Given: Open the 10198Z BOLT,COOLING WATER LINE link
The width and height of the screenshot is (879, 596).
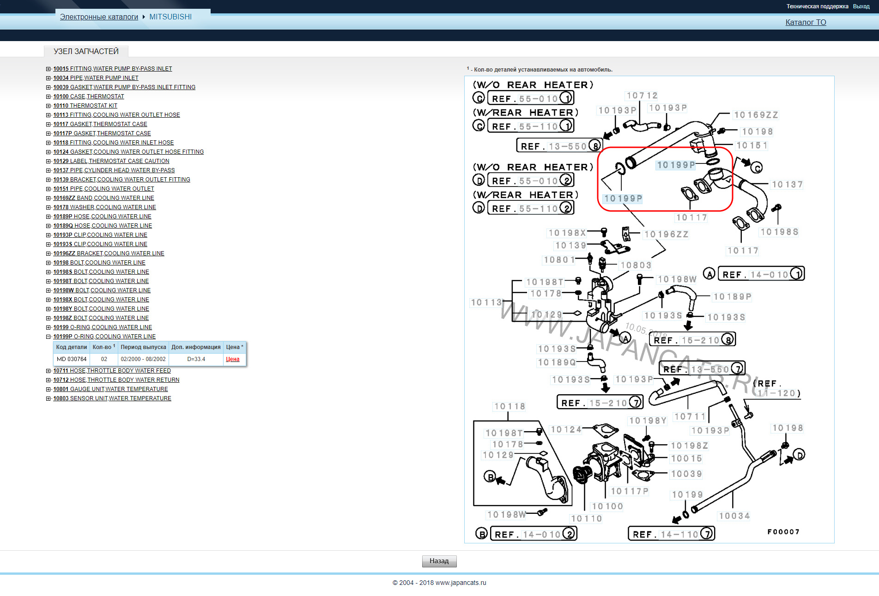Looking at the screenshot, I should pyautogui.click(x=101, y=318).
